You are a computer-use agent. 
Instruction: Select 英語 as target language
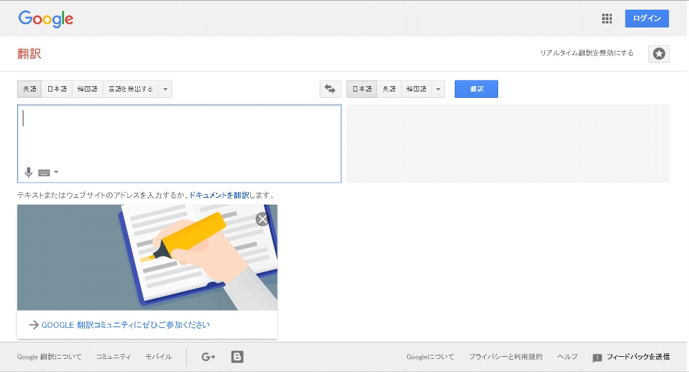[389, 89]
